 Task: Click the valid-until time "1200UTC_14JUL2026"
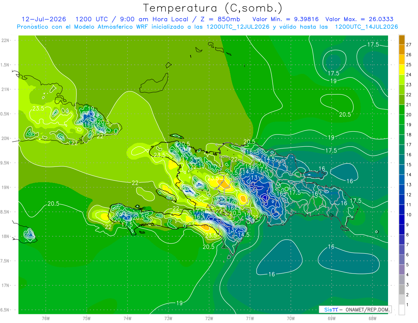pos(366,27)
